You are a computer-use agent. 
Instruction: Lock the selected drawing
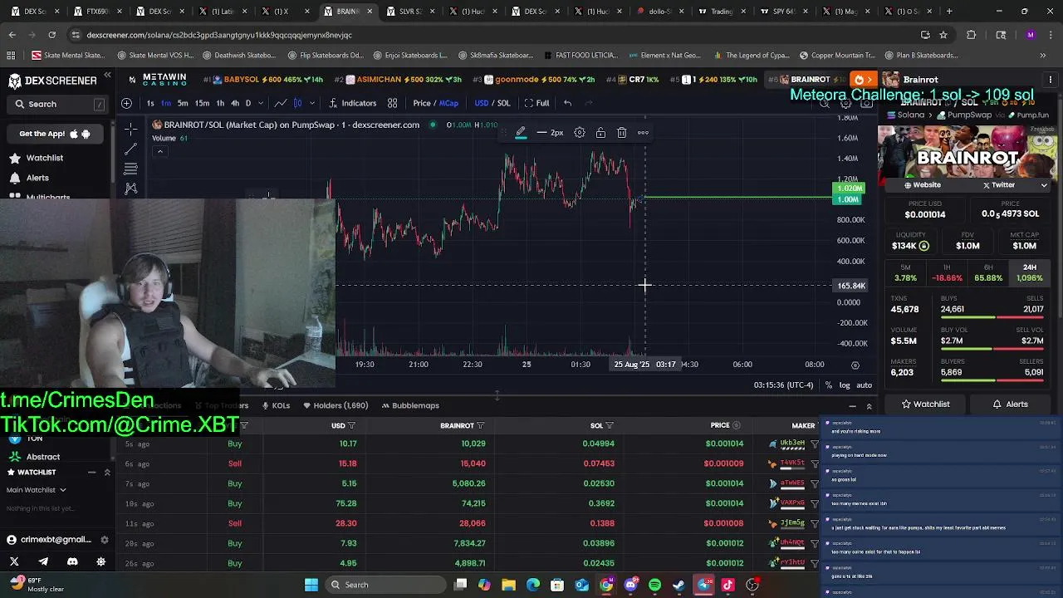pyautogui.click(x=600, y=133)
